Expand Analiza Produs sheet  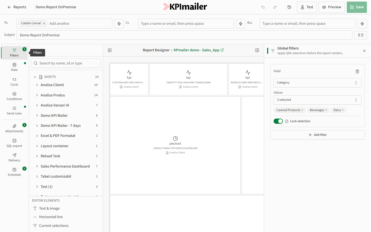[37, 95]
